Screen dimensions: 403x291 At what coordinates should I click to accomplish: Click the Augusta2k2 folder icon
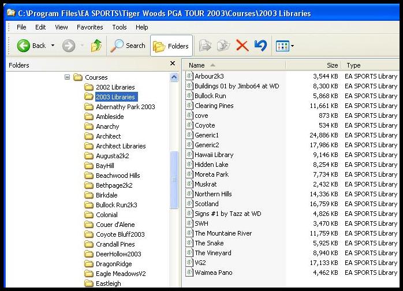[x=89, y=156]
